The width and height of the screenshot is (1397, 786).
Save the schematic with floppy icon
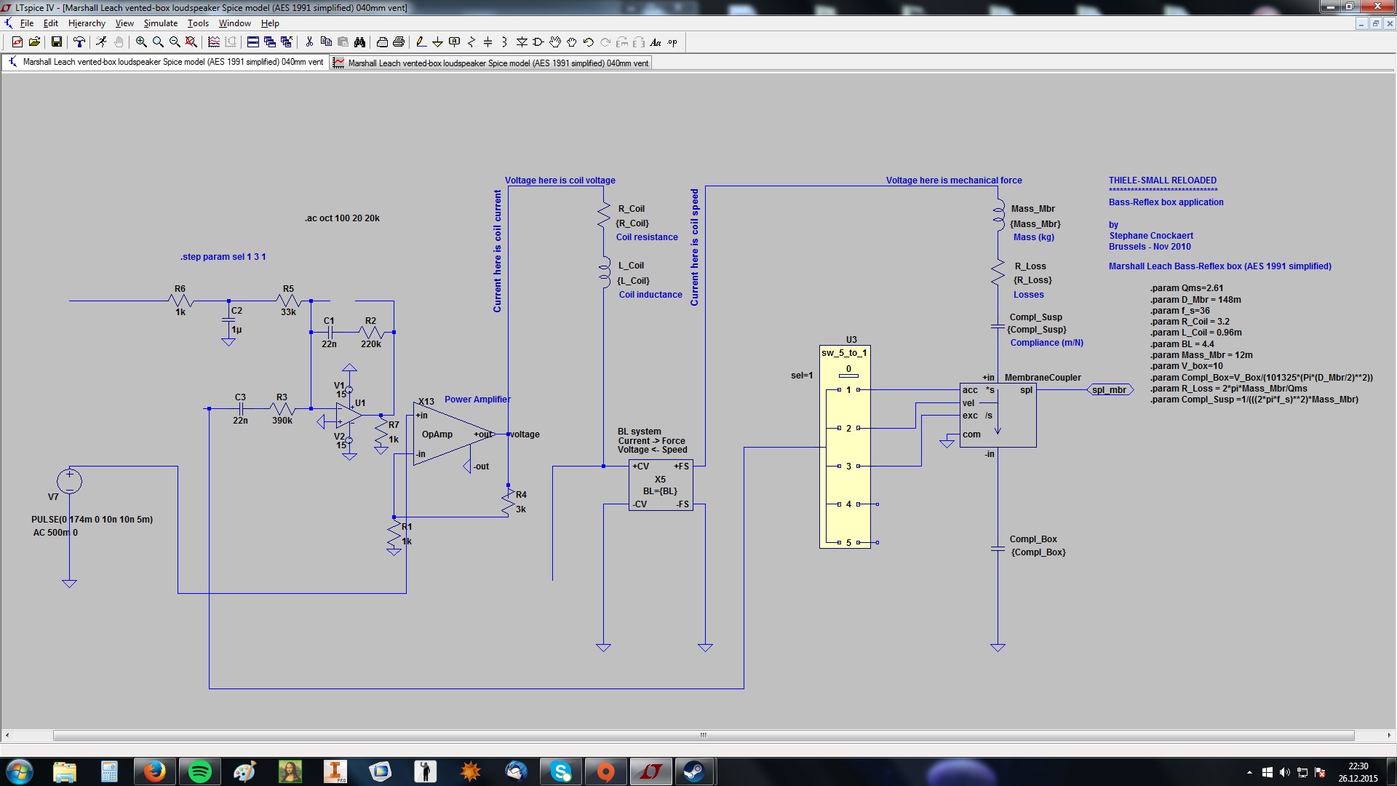tap(56, 42)
